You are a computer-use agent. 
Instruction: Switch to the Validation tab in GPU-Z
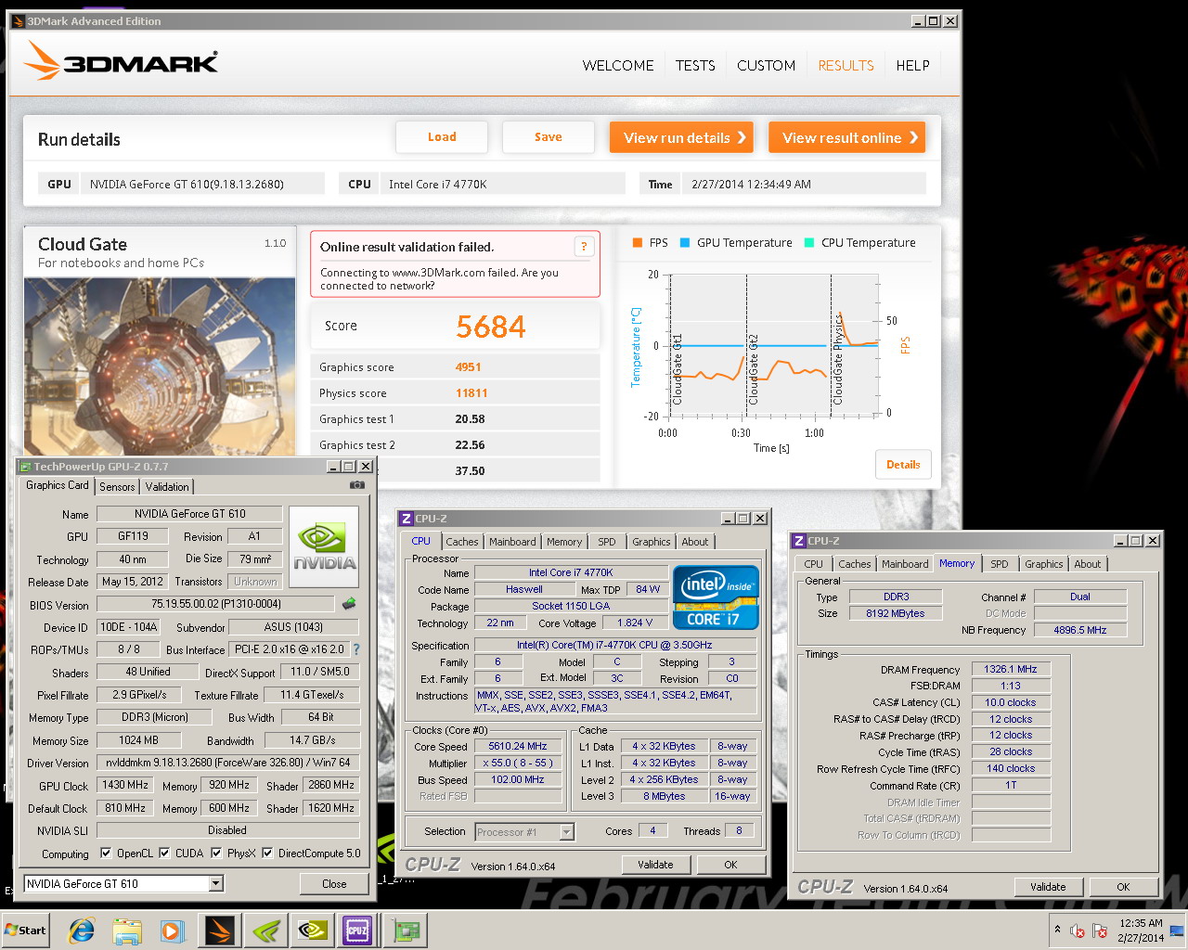click(167, 487)
